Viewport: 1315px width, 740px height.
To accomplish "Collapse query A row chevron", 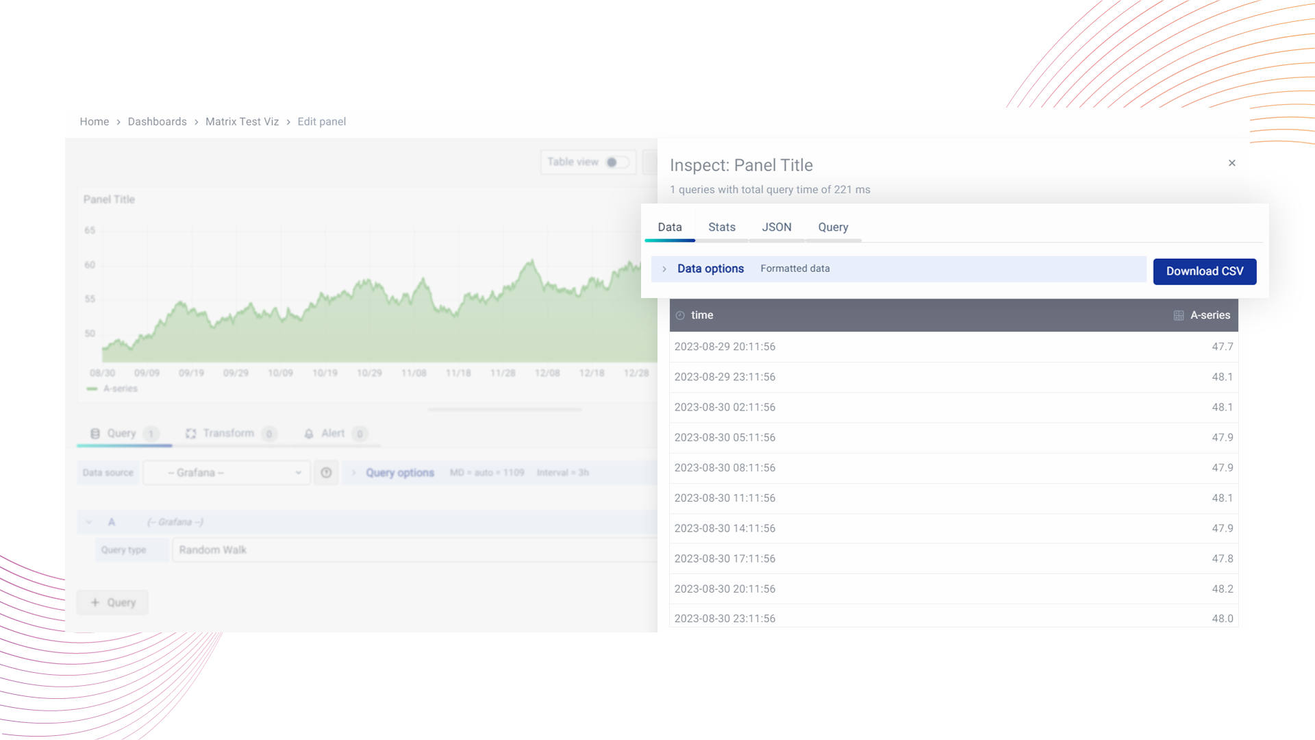I will click(x=89, y=522).
